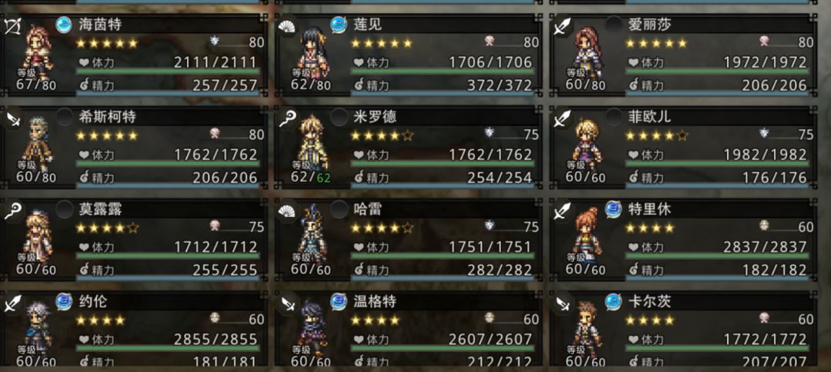Toggle the empty circle next to 菲欧儿
Screen dimensions: 831x372
tap(613, 117)
